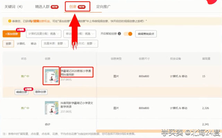Click 推广中 status in the 学霸笔记2020 row

click(x=25, y=76)
